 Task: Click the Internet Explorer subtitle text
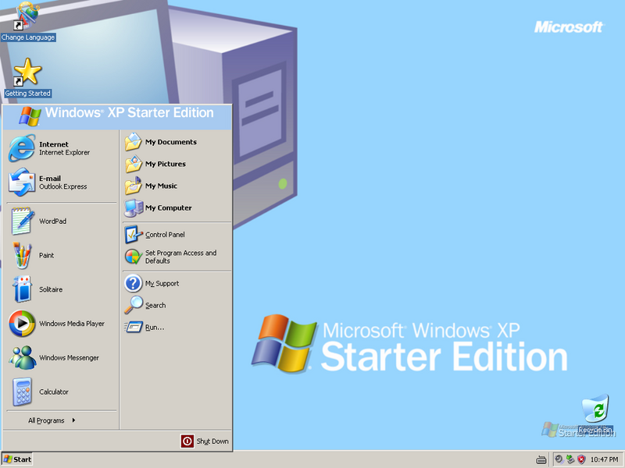(65, 152)
